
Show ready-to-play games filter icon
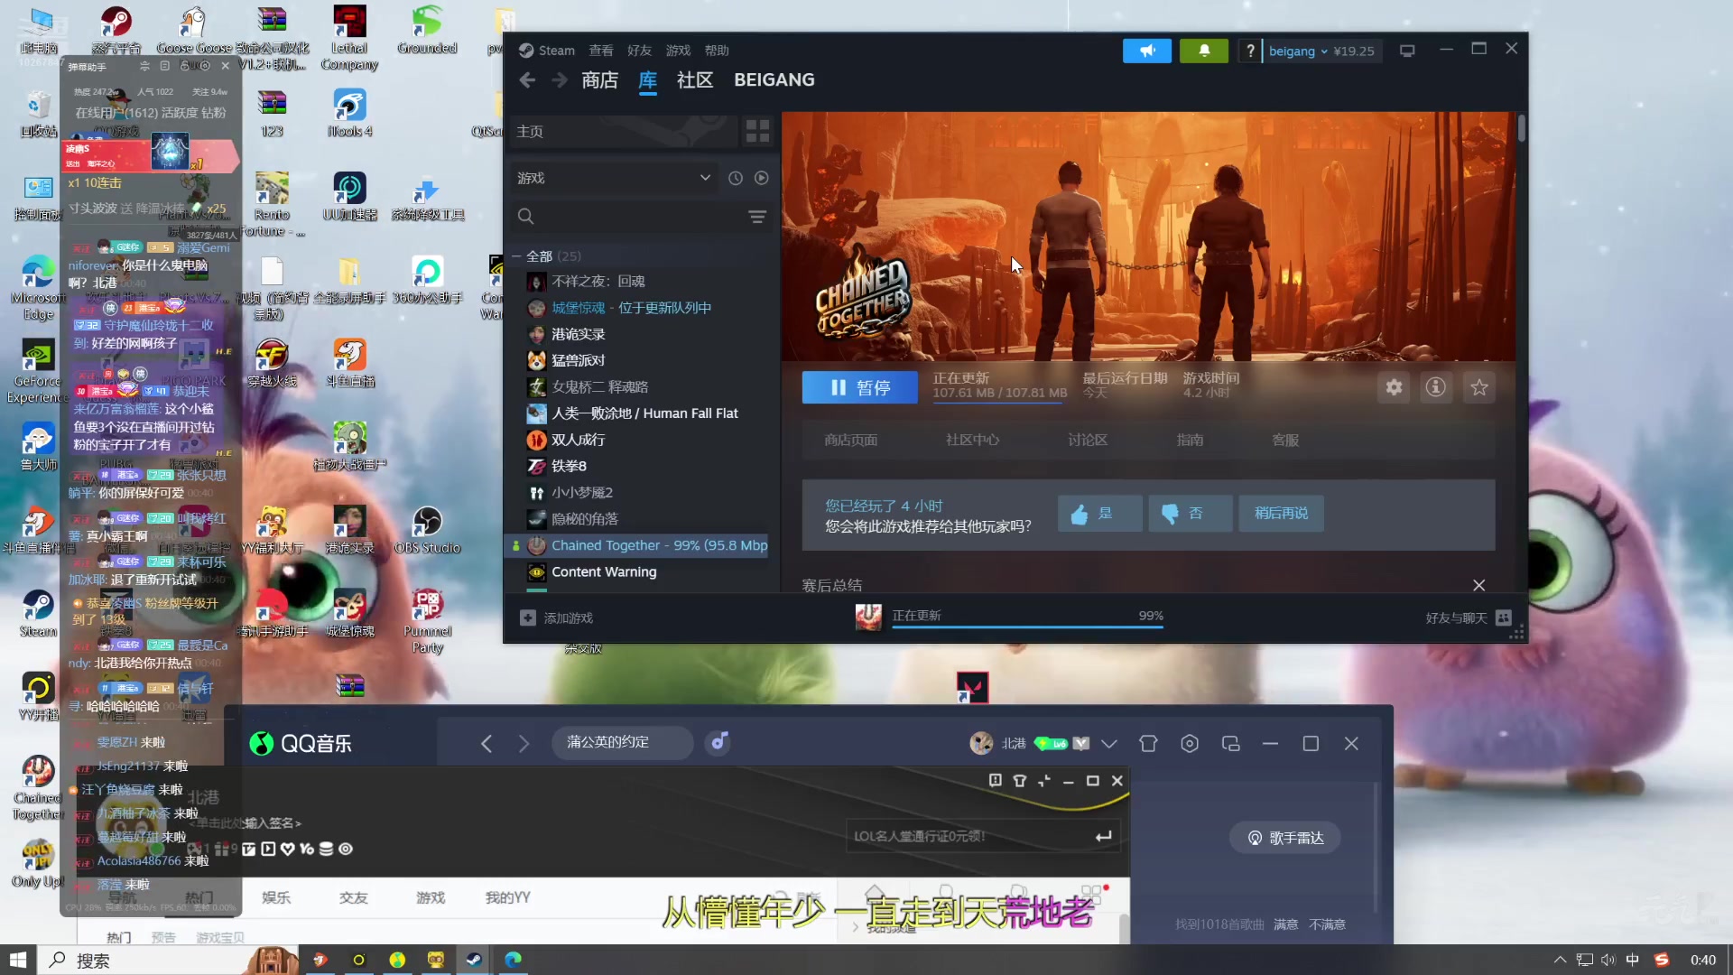click(x=762, y=178)
